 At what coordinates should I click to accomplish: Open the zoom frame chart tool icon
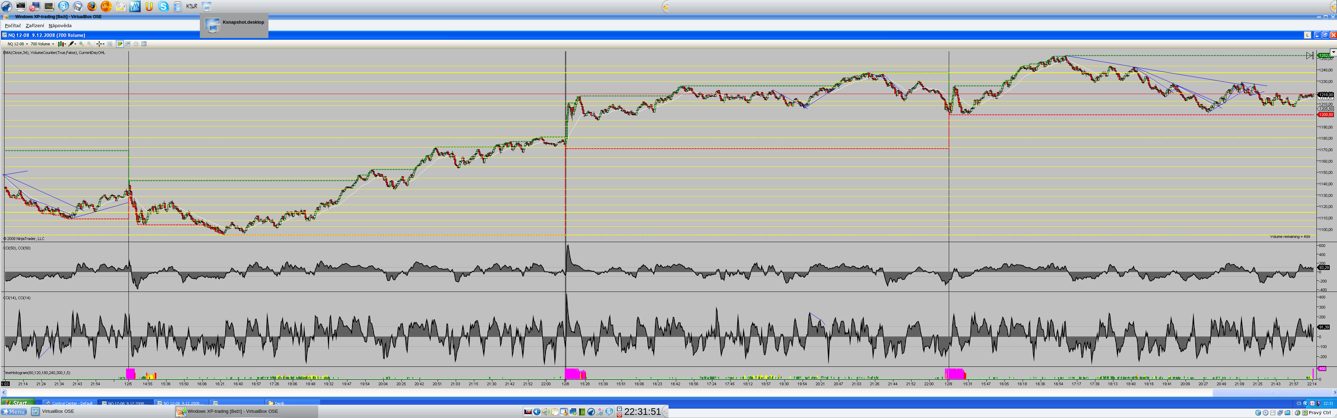coord(110,44)
